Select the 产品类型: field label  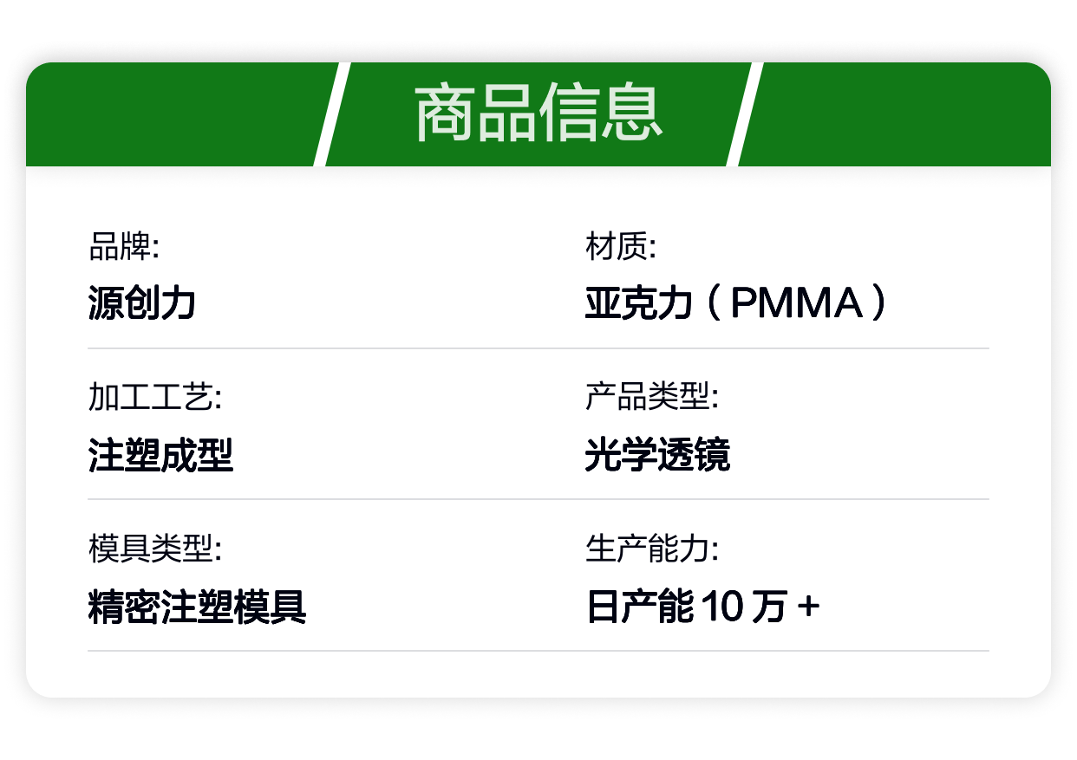point(652,398)
